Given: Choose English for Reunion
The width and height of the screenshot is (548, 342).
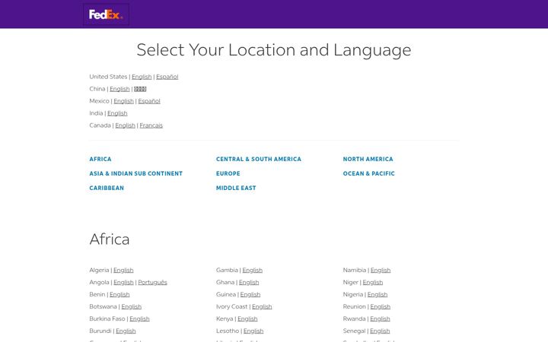Looking at the screenshot, I should (x=381, y=307).
